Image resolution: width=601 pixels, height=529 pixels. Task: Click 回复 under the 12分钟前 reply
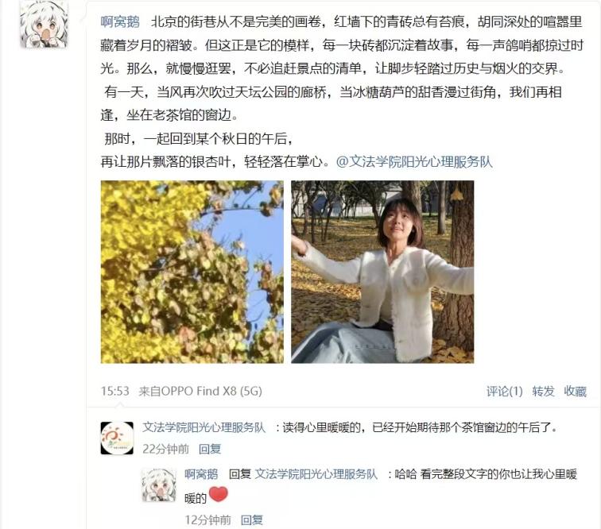coord(252,519)
